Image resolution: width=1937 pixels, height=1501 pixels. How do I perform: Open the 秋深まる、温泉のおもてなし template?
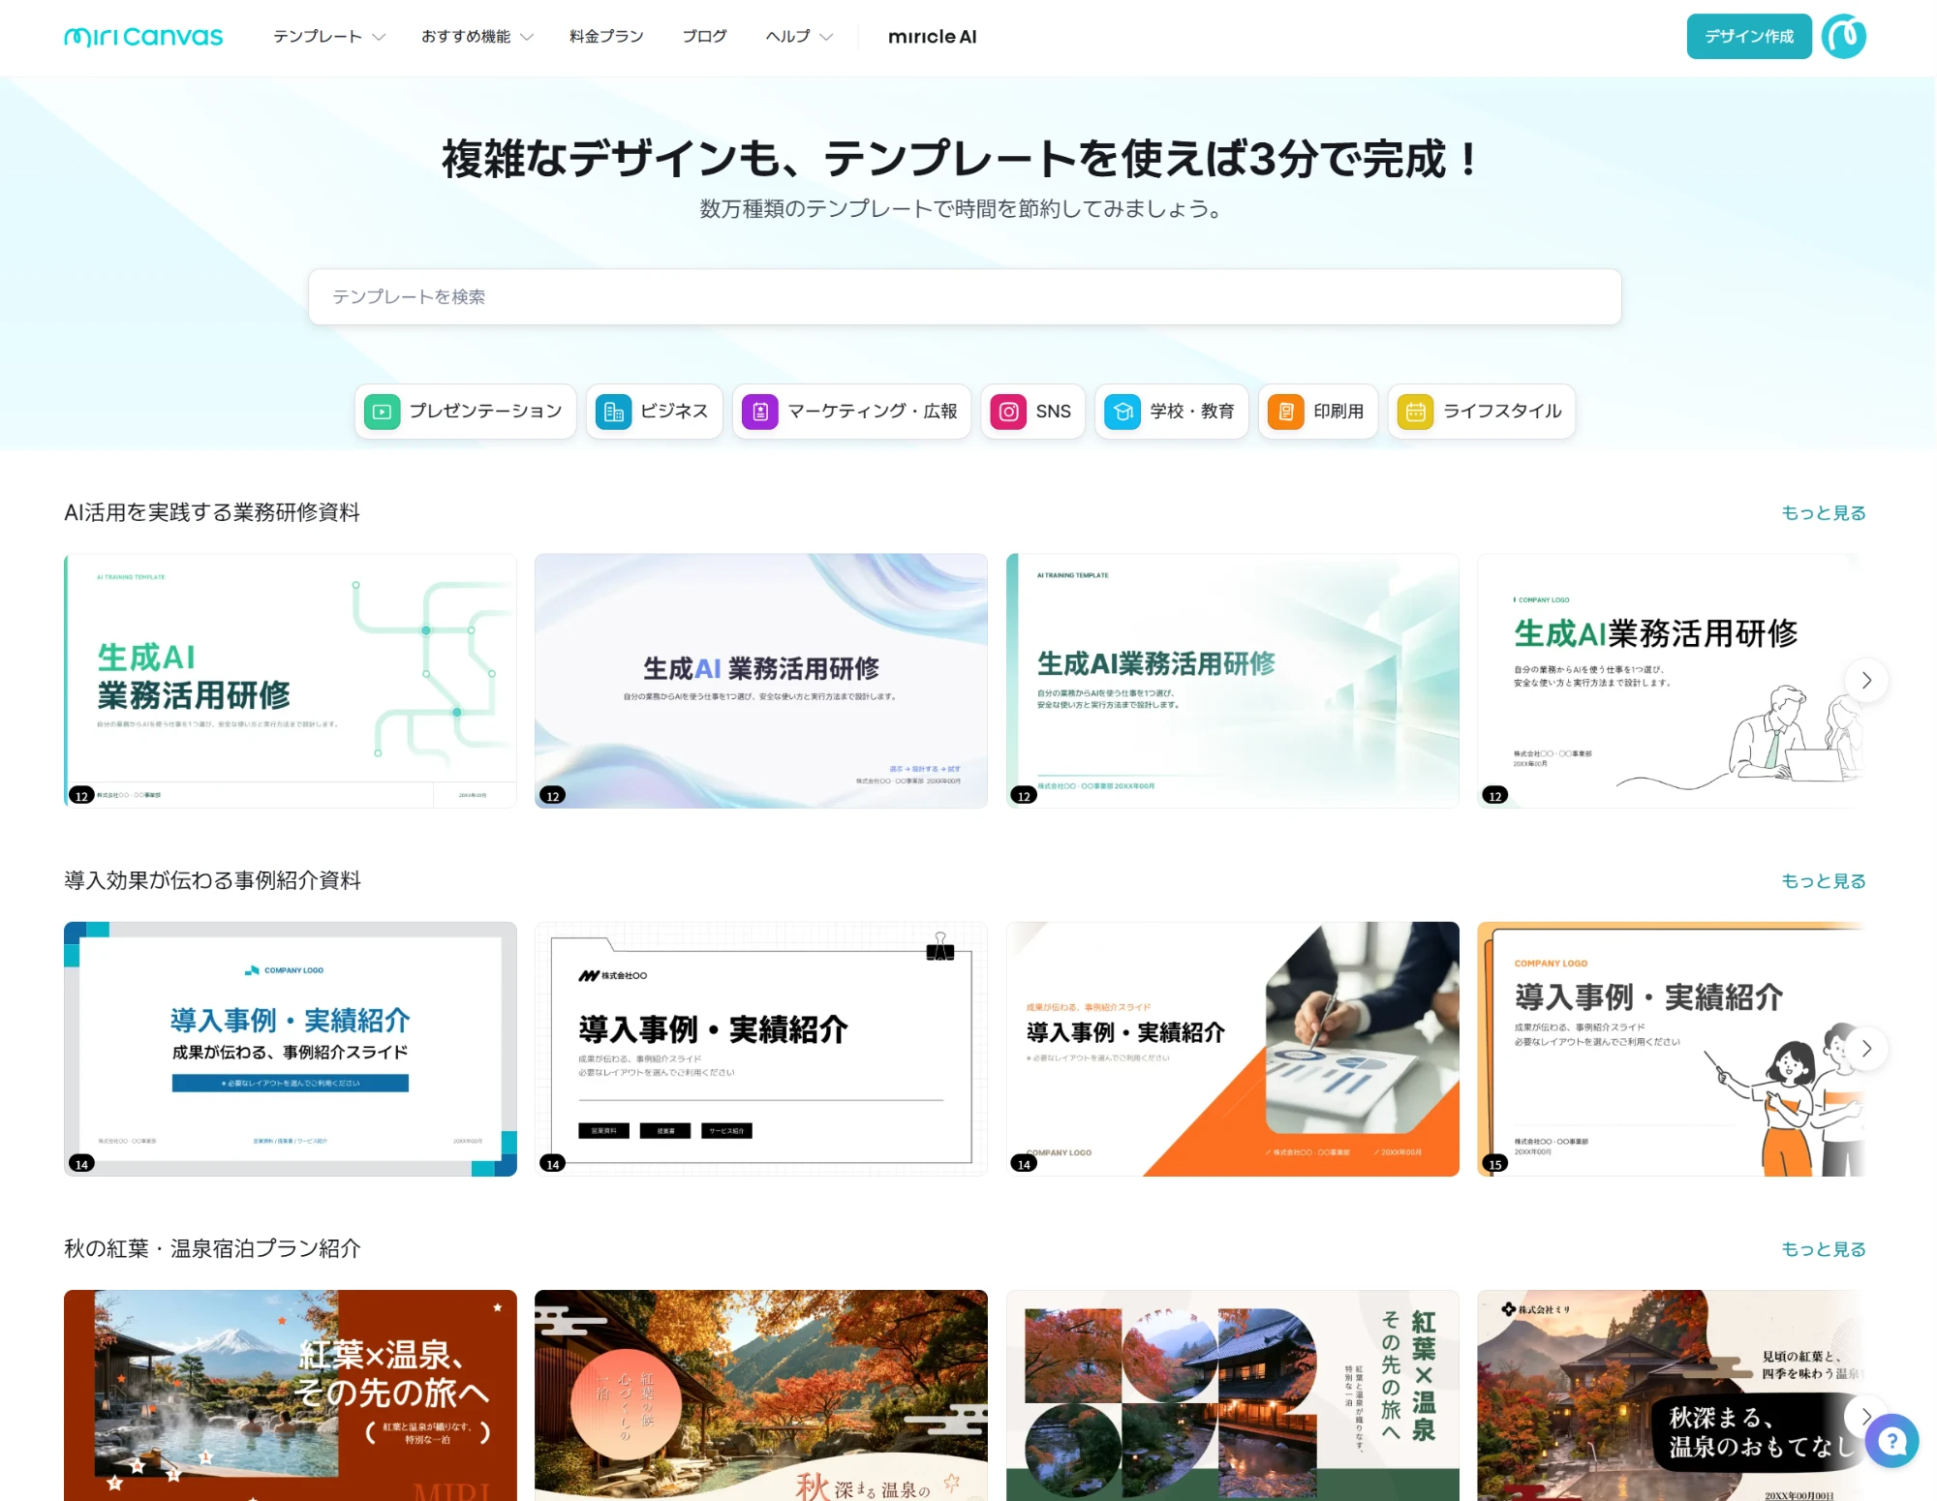pyautogui.click(x=1672, y=1395)
